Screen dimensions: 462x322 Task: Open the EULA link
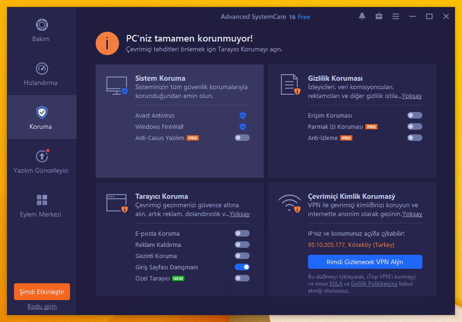336,284
